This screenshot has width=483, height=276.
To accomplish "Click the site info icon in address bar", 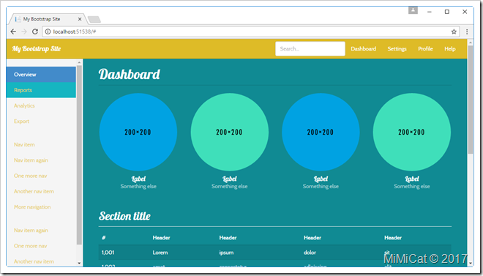I will (x=48, y=31).
